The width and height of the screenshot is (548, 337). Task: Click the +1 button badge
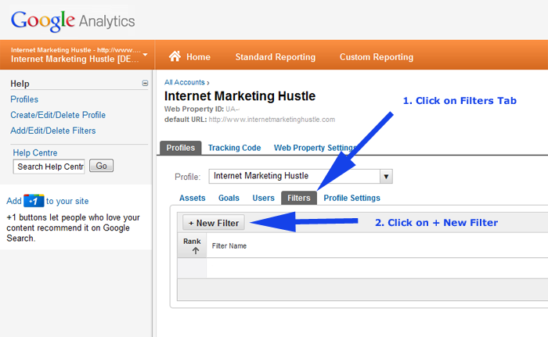34,201
